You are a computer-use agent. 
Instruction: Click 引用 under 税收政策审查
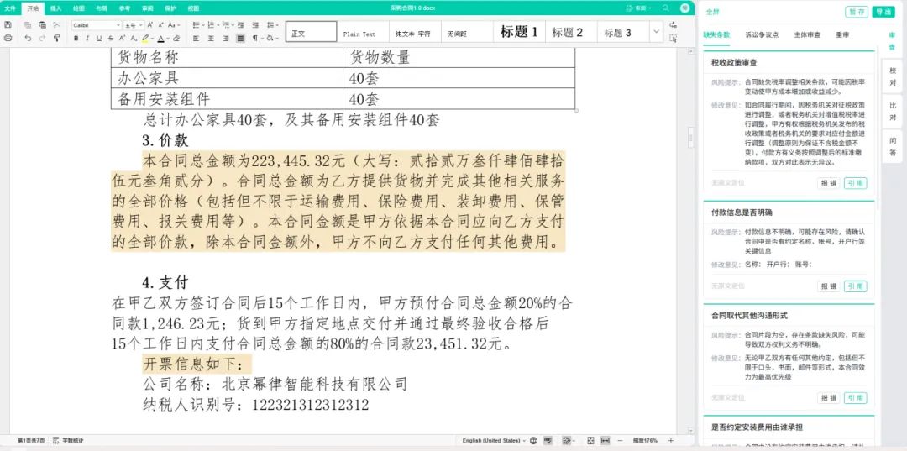tap(856, 183)
